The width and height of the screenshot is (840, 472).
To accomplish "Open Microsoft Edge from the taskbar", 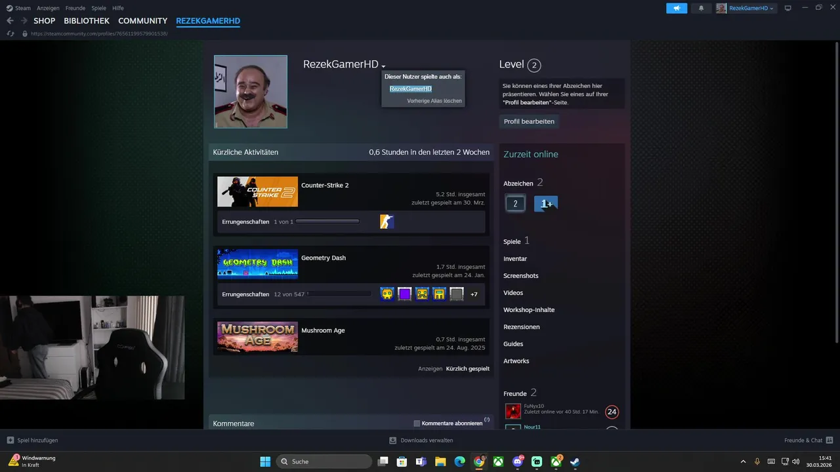I will (x=460, y=462).
